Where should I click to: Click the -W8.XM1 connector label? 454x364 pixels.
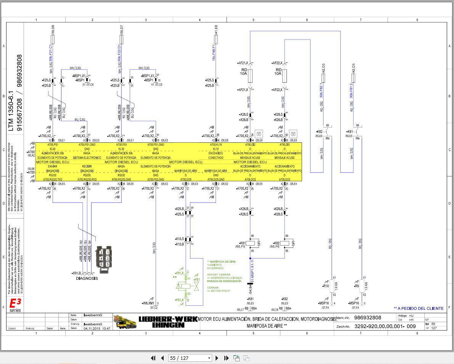148,303
